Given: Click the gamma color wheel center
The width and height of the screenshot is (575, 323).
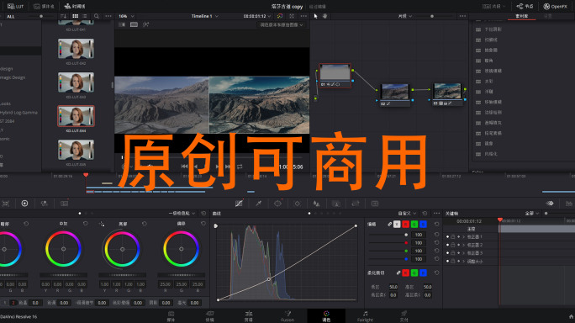Looking at the screenshot, I should pos(63,249).
